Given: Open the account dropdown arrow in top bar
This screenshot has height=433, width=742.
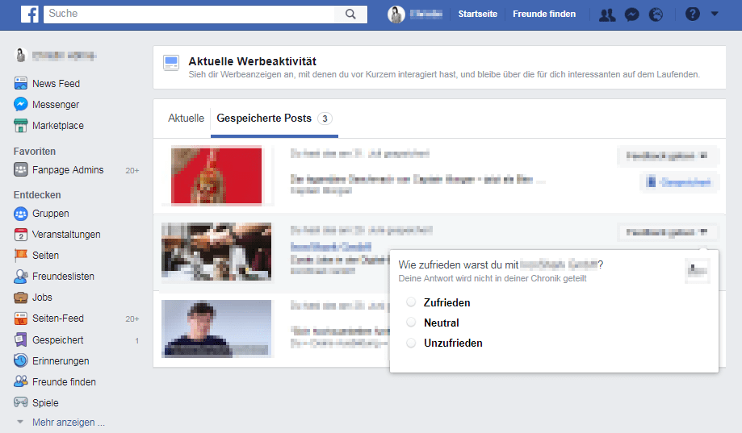Looking at the screenshot, I should pos(715,15).
